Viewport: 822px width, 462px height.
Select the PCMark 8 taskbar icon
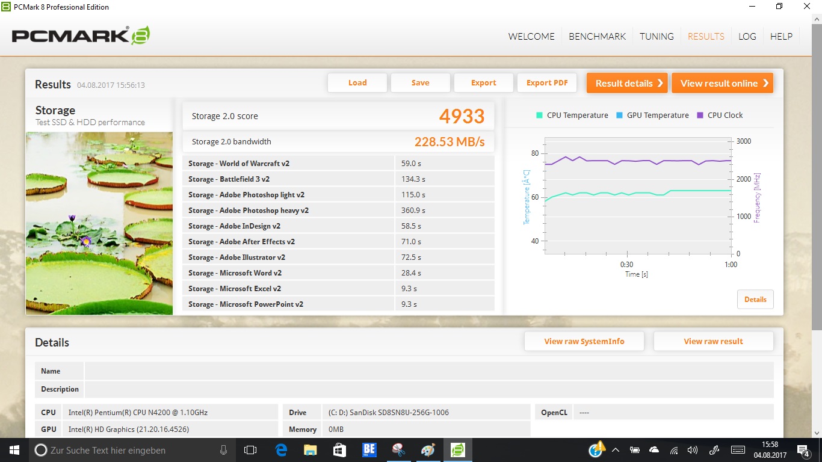pos(457,450)
